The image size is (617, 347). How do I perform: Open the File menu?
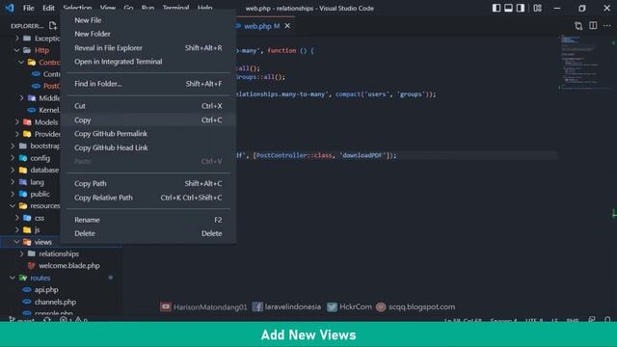28,8
